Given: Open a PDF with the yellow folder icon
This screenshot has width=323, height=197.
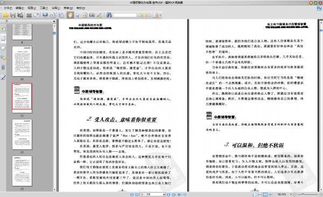Looking at the screenshot, I should click(x=5, y=15).
